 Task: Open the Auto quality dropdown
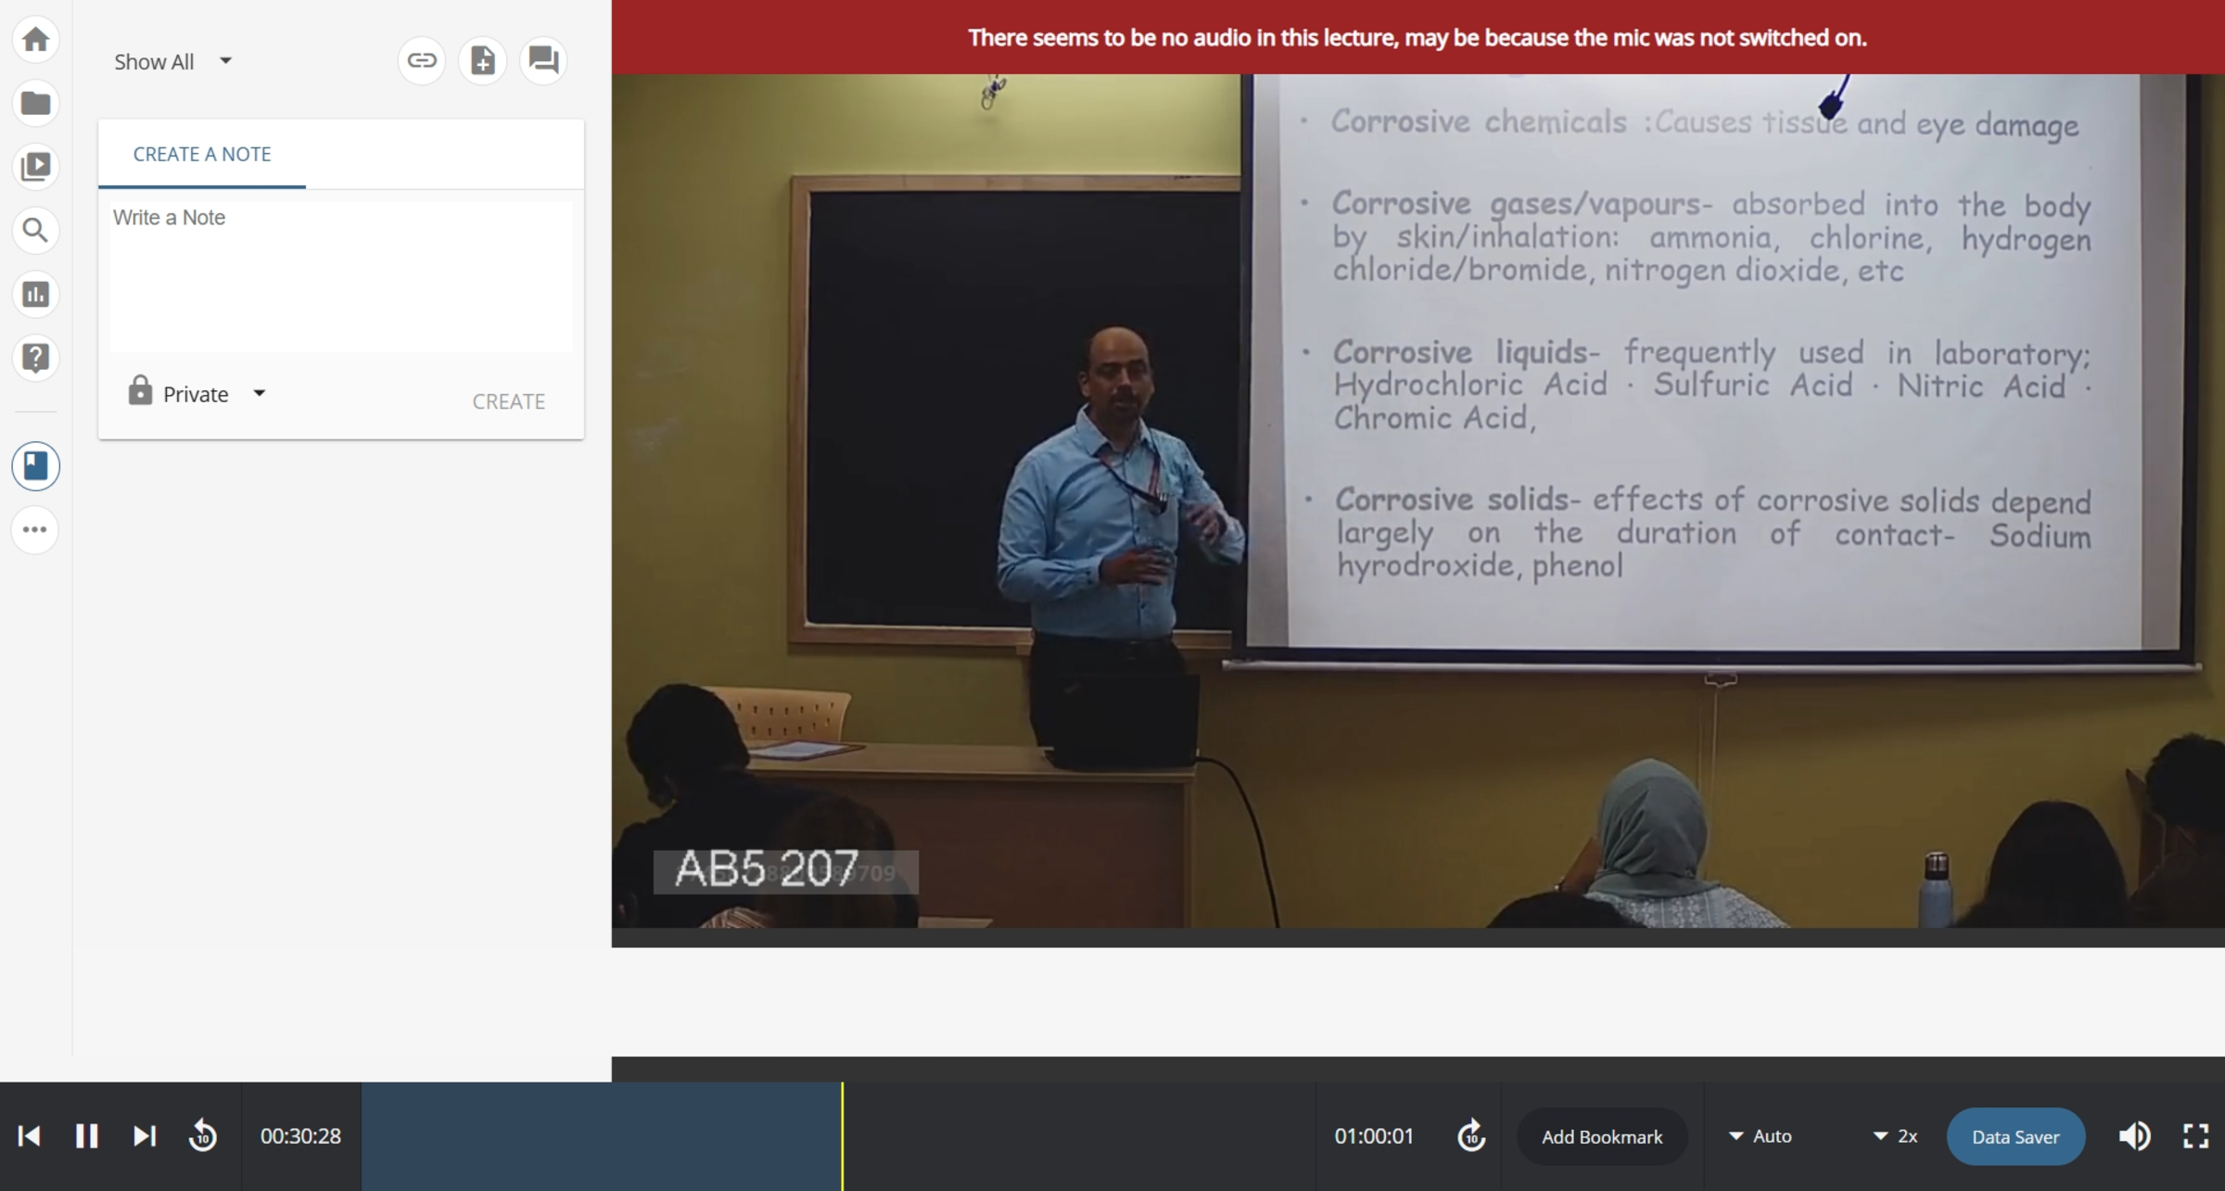point(1761,1136)
